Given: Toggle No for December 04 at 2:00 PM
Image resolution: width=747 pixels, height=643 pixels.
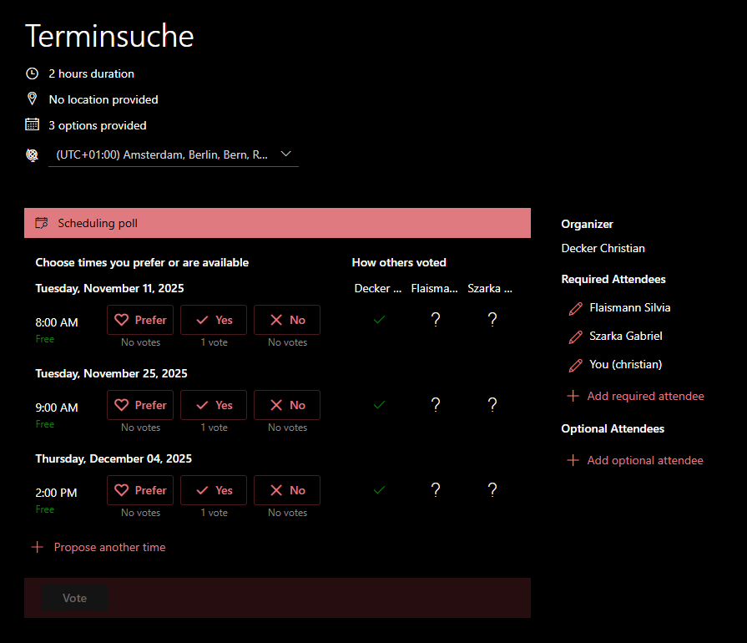Looking at the screenshot, I should 287,490.
